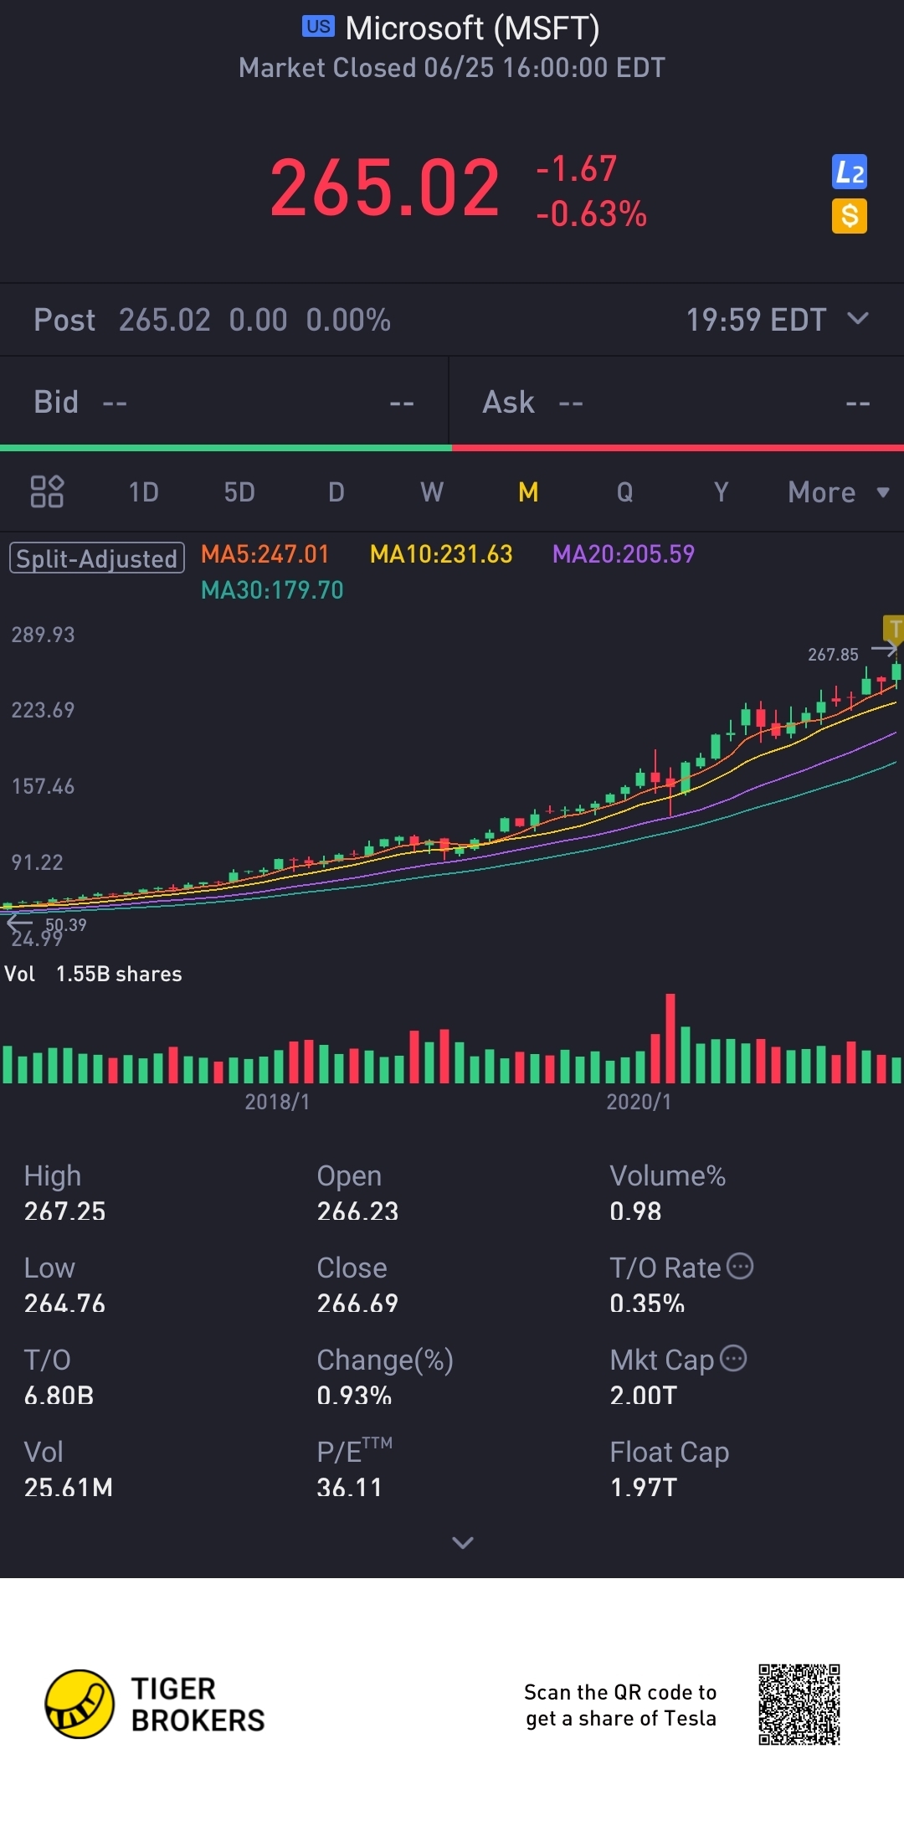Tap the P/E TTM 36.11 value
This screenshot has width=904, height=1831.
pos(349,1488)
